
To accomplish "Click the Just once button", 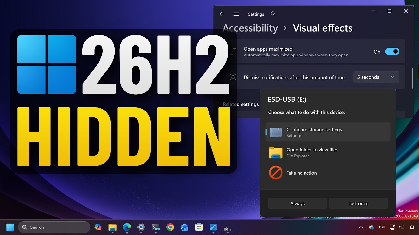I will point(358,203).
